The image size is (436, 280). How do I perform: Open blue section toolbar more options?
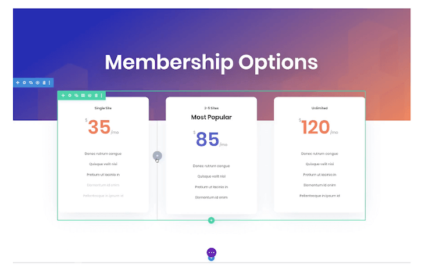pos(49,82)
